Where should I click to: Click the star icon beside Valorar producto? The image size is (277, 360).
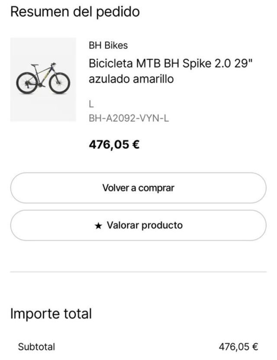99,226
